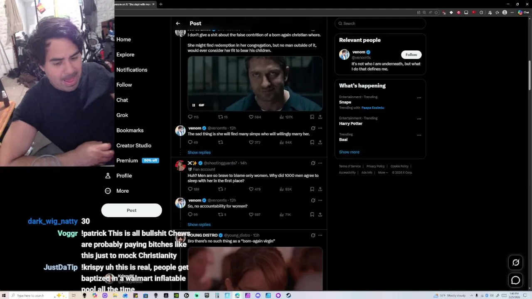Open more options on 'sad thing' venom reply
This screenshot has height=299, width=532.
pyautogui.click(x=320, y=128)
